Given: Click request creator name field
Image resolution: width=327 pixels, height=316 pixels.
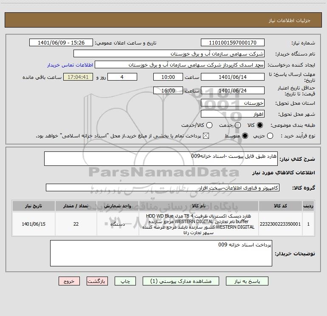Looking at the screenshot, I should tap(180, 65).
